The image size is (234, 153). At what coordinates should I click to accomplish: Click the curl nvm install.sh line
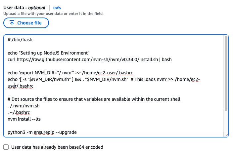pos(90,59)
